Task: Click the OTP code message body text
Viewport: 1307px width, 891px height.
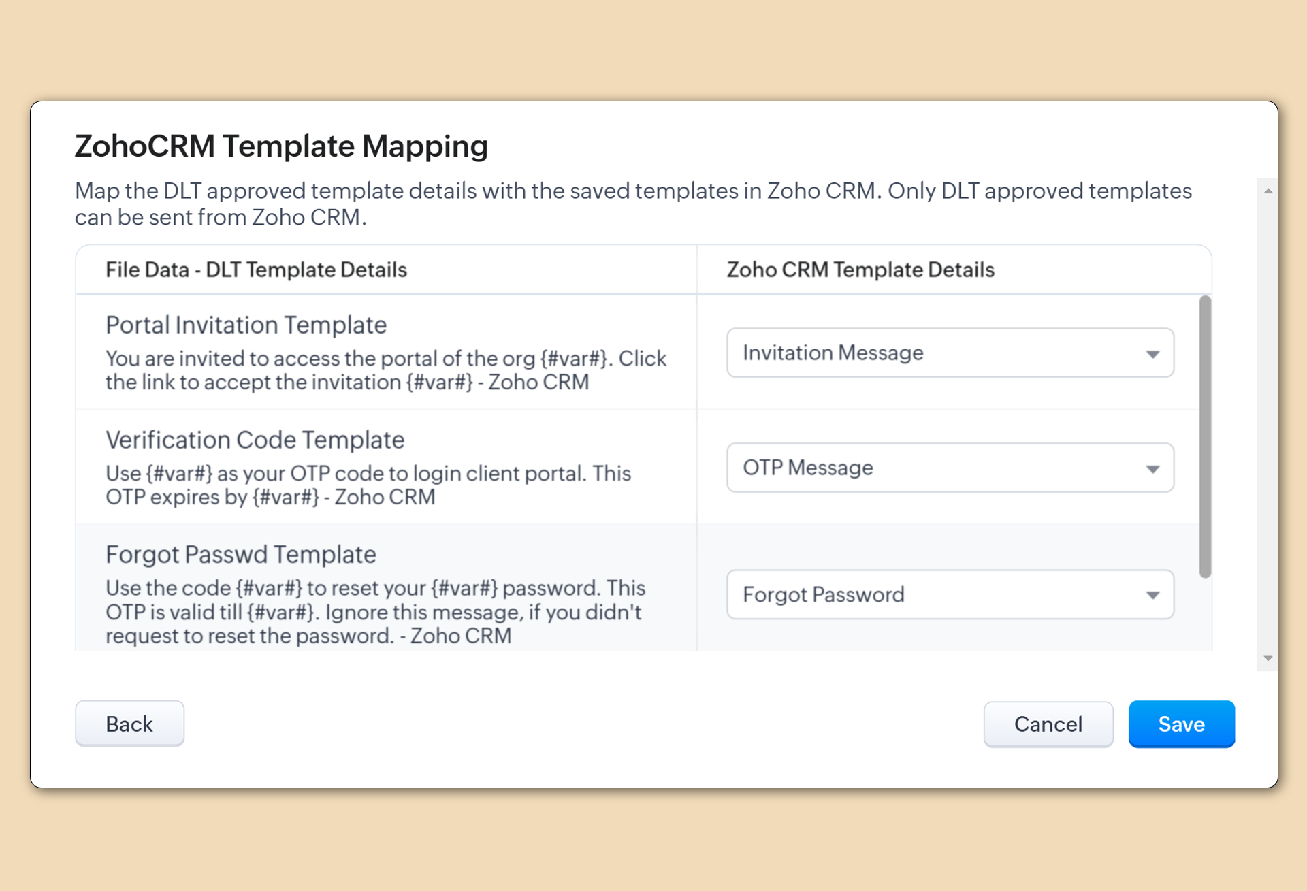Action: [x=368, y=485]
